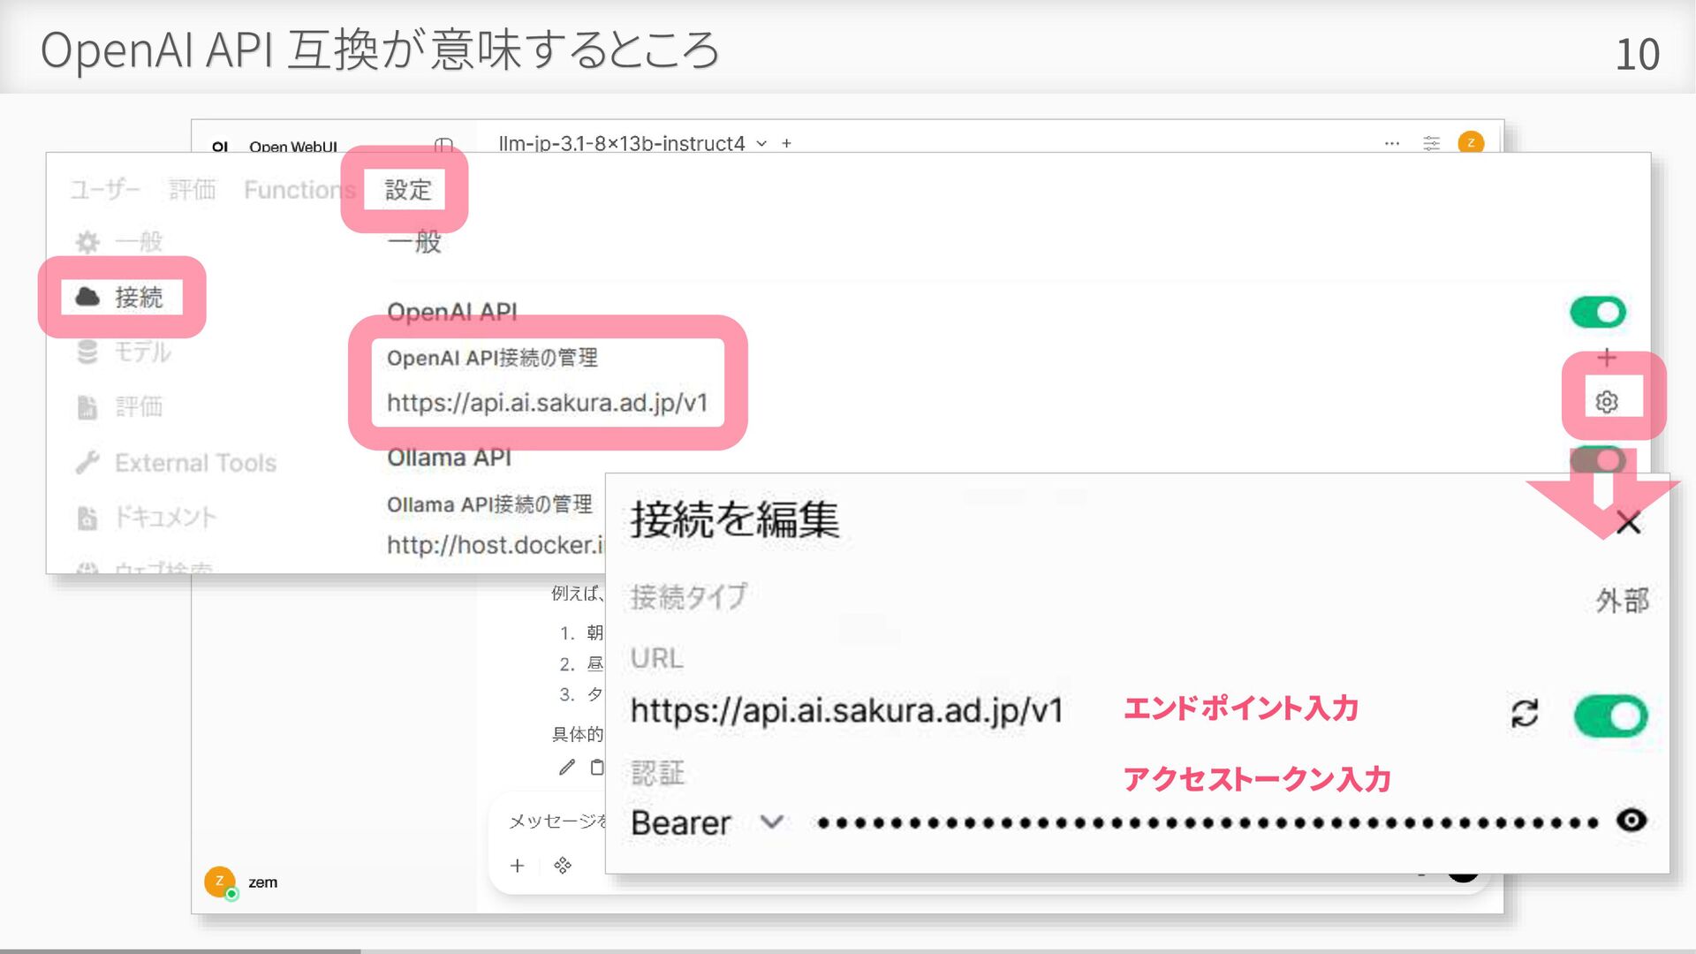Click the edit pencil icon under the message
Image resolution: width=1696 pixels, height=954 pixels.
coord(567,767)
